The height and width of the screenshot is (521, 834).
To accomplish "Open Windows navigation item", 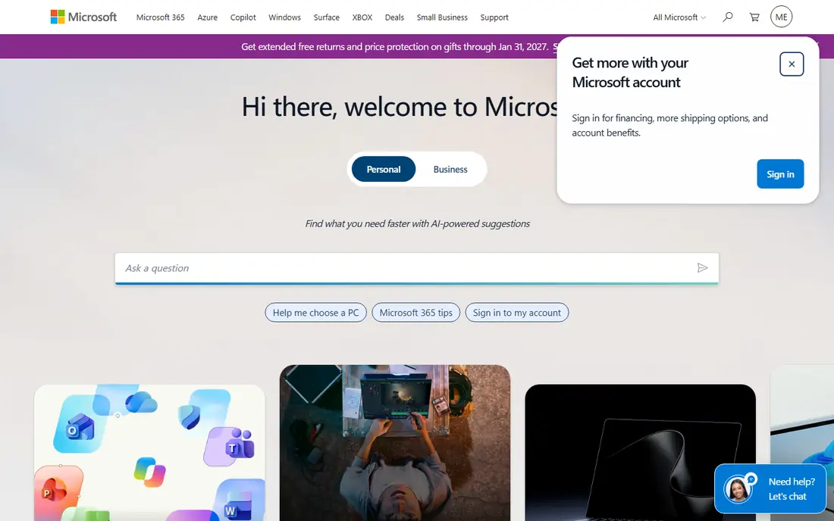I will [284, 17].
